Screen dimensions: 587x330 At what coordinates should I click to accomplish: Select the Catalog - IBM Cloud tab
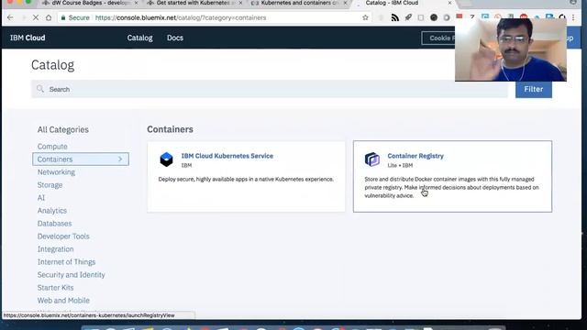[404, 3]
